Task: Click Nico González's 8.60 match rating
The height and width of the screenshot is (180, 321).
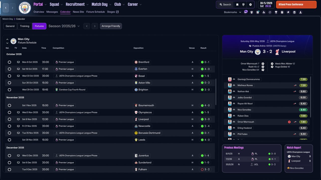Action: coord(303,110)
